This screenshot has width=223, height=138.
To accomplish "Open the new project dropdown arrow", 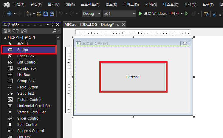I will click(34, 14).
